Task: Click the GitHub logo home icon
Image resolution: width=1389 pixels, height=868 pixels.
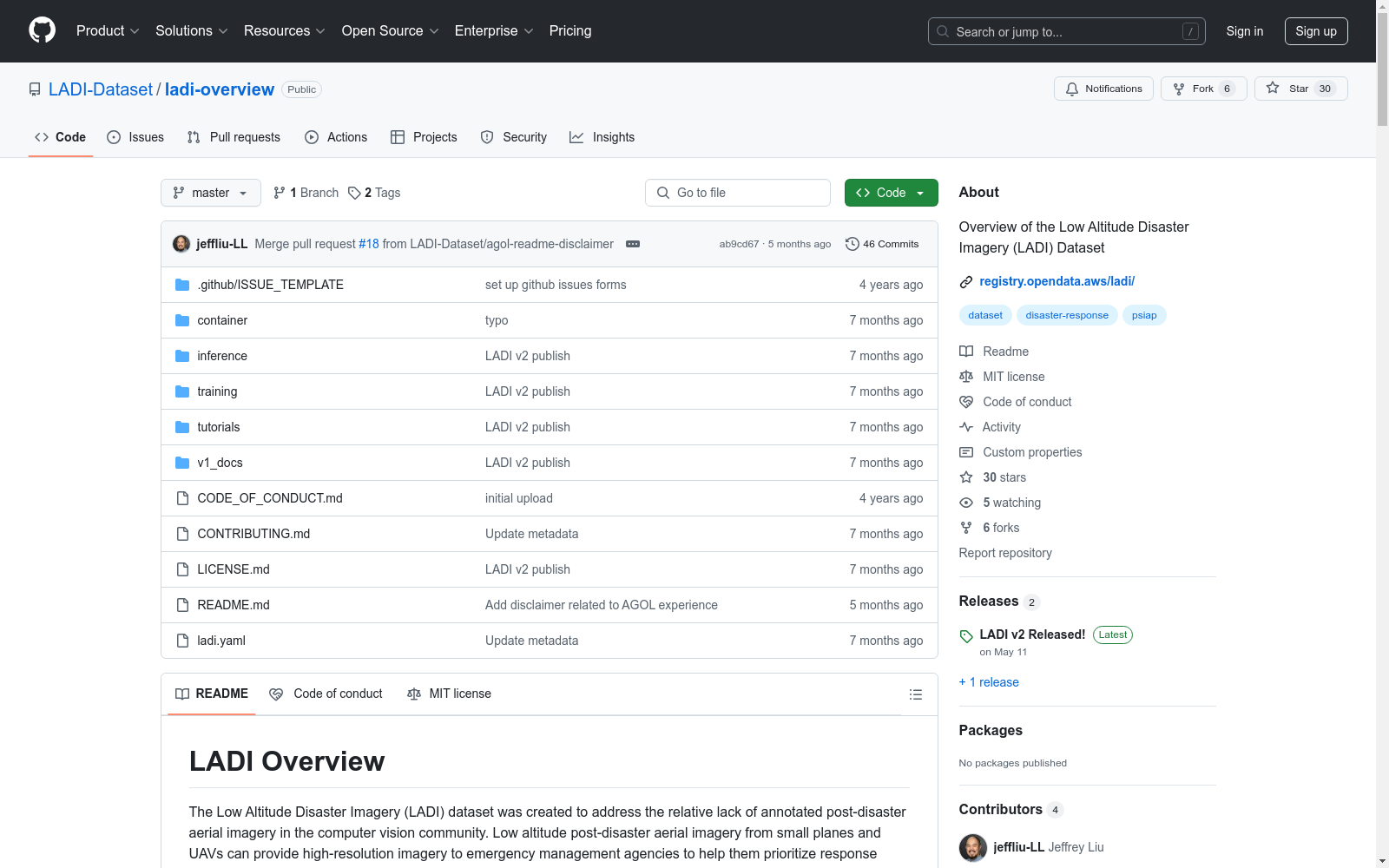Action: 42,30
